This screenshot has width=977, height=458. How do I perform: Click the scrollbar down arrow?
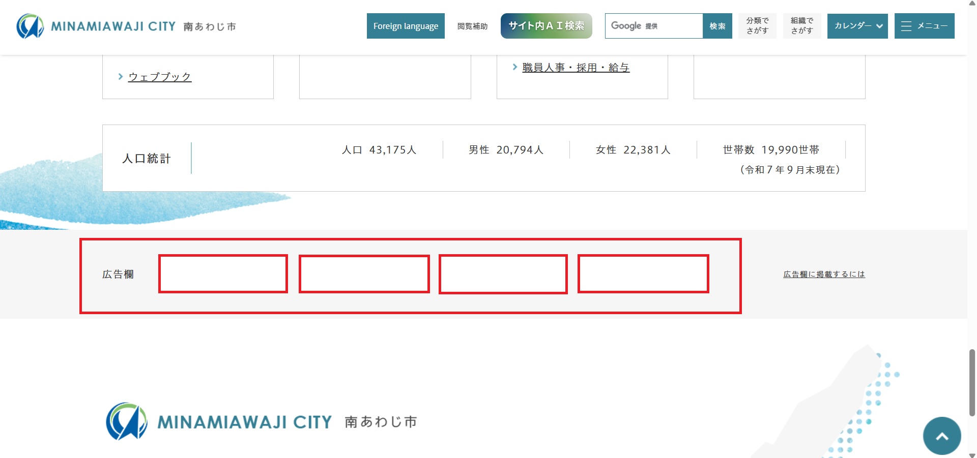coord(972,454)
